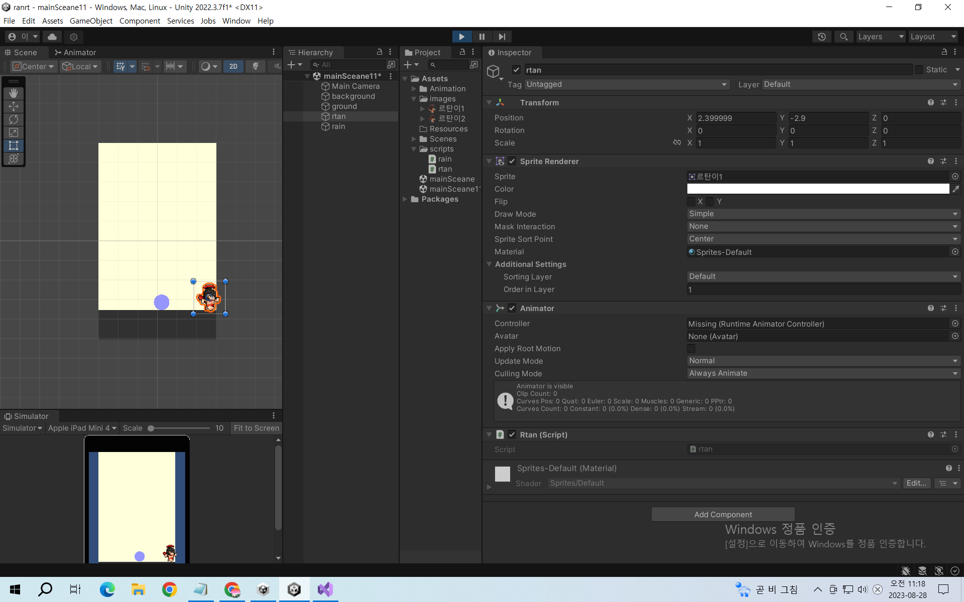This screenshot has width=964, height=602.
Task: Toggle the Static checkbox
Action: pos(919,70)
